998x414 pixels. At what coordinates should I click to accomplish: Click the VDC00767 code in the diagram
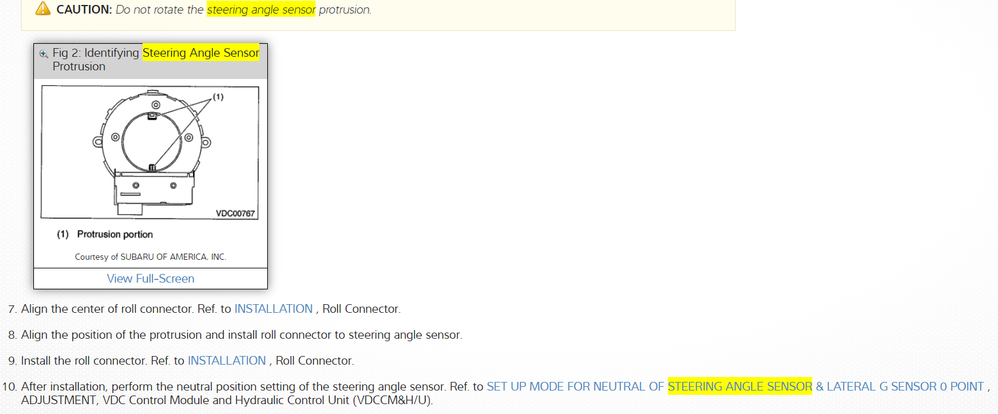click(x=235, y=213)
